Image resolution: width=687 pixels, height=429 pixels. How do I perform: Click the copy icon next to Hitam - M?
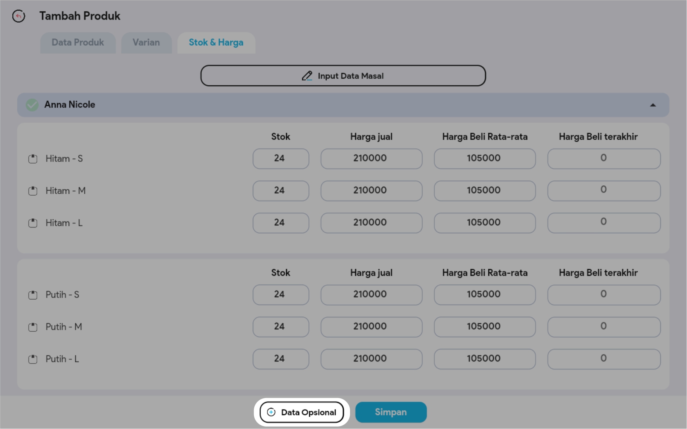(x=33, y=191)
